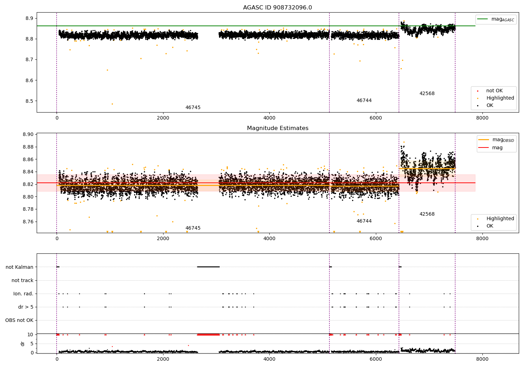The width and height of the screenshot is (524, 367).
Task: Click the 8.90 tick in Magnitude Estimates
Action: (28, 135)
